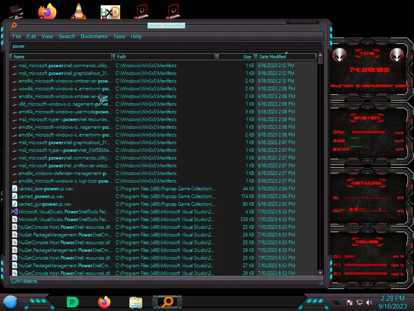Click the 1,247 objects status bar text
This screenshot has height=311, width=414.
(24, 281)
